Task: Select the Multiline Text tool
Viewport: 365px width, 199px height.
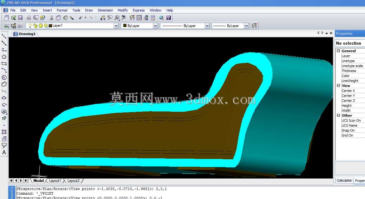Action: coord(4,152)
